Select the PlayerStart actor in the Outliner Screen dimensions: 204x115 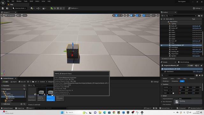tap(175, 54)
